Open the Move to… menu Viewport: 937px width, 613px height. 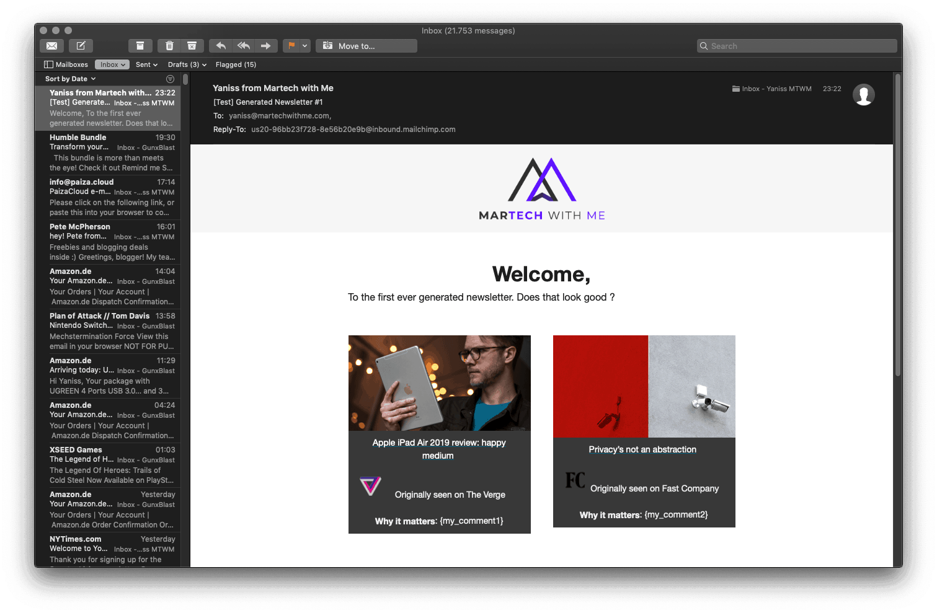pyautogui.click(x=366, y=46)
